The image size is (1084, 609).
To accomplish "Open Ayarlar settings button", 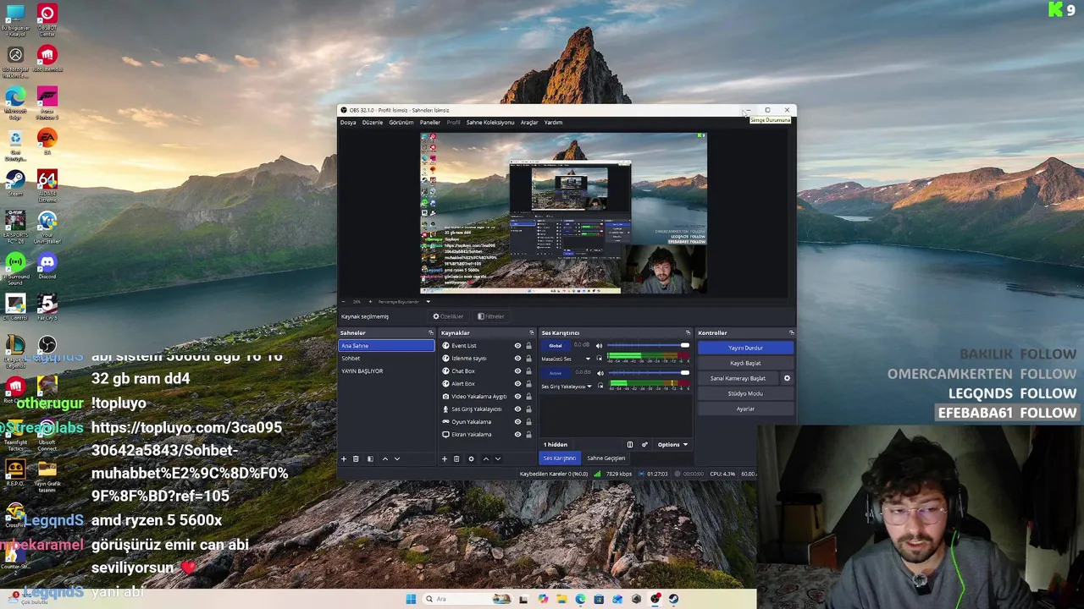I will point(745,409).
